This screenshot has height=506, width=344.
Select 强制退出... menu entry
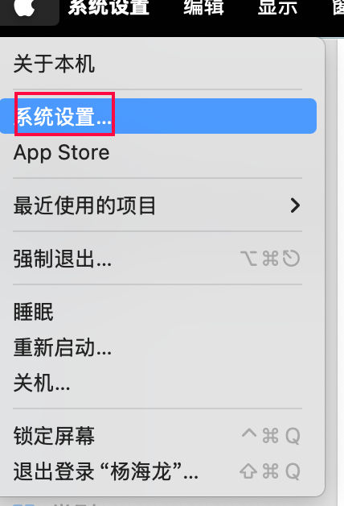click(x=63, y=259)
